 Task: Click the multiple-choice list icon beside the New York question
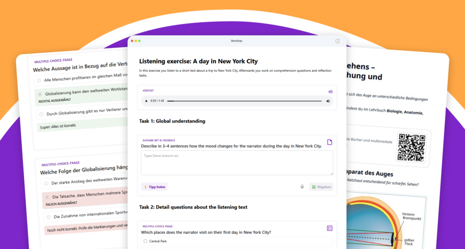coord(330,228)
